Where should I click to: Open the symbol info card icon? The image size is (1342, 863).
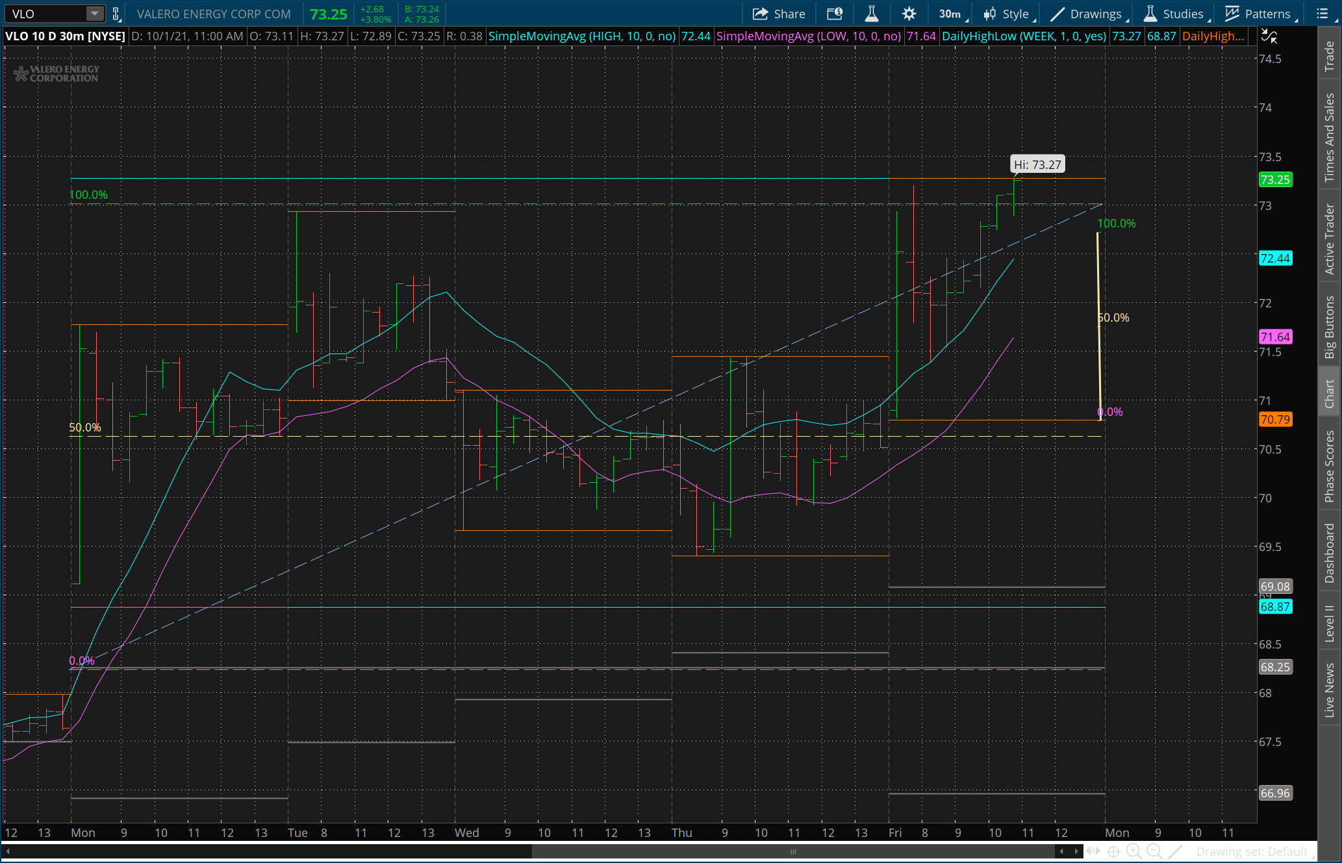click(x=834, y=14)
